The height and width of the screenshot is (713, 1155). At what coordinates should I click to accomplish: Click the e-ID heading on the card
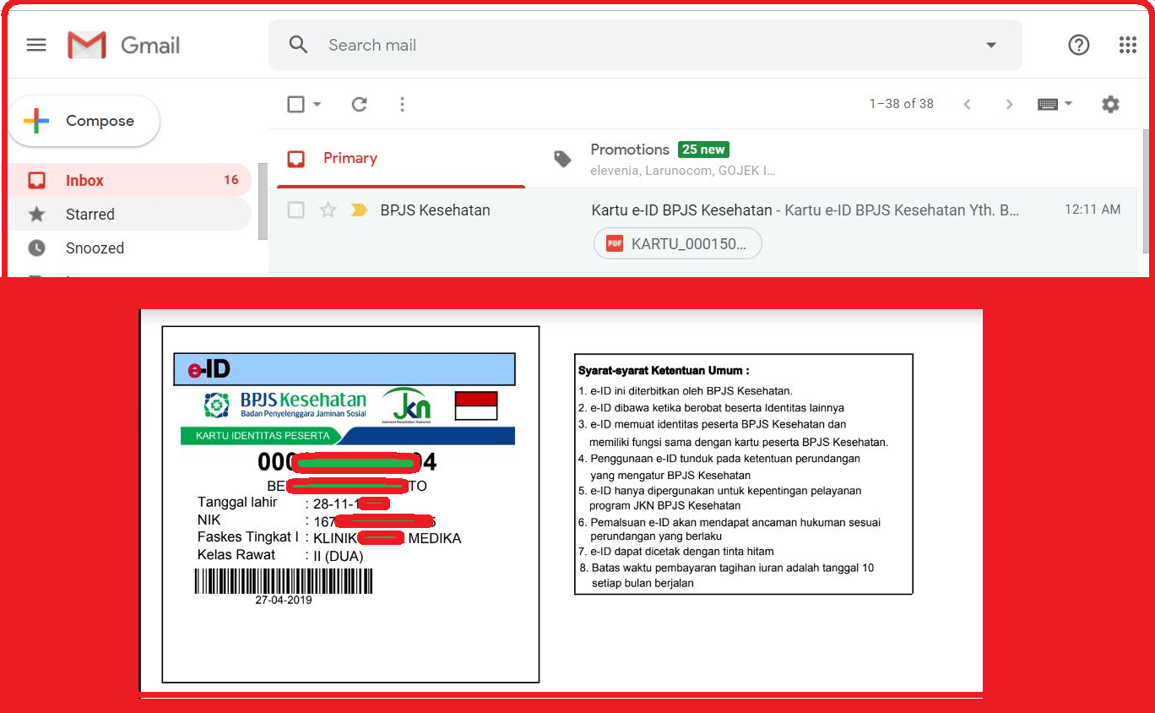pyautogui.click(x=209, y=369)
